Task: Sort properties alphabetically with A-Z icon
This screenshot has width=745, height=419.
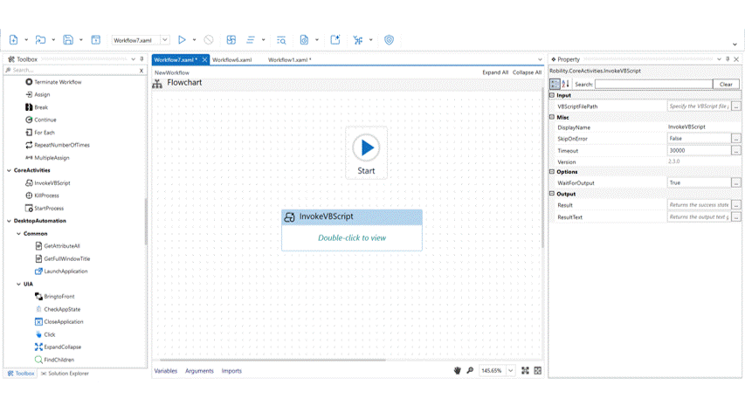Action: pos(566,85)
